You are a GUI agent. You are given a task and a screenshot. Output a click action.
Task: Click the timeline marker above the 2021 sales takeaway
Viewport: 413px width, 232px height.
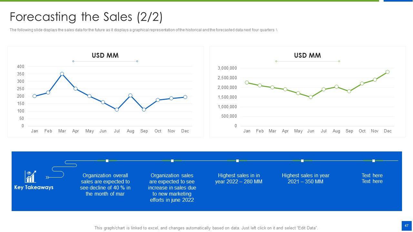302,160
